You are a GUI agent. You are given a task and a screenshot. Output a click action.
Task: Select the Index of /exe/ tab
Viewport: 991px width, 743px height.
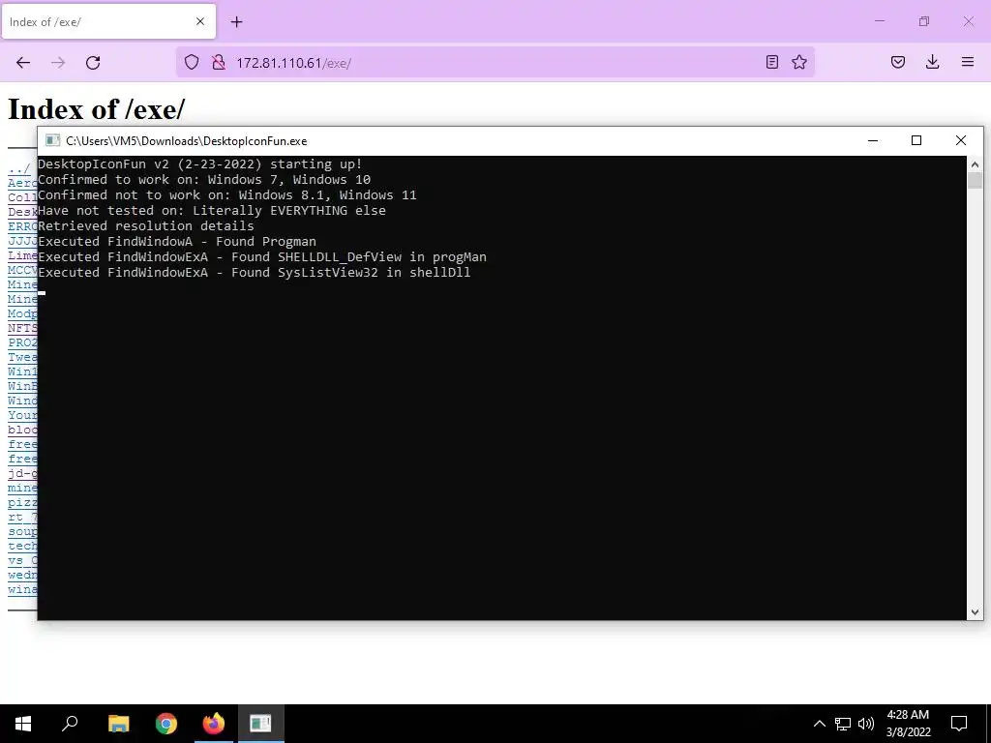pos(108,22)
